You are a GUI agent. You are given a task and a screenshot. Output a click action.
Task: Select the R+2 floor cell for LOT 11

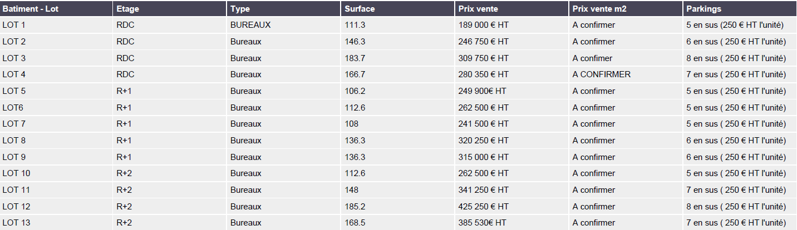pyautogui.click(x=124, y=190)
